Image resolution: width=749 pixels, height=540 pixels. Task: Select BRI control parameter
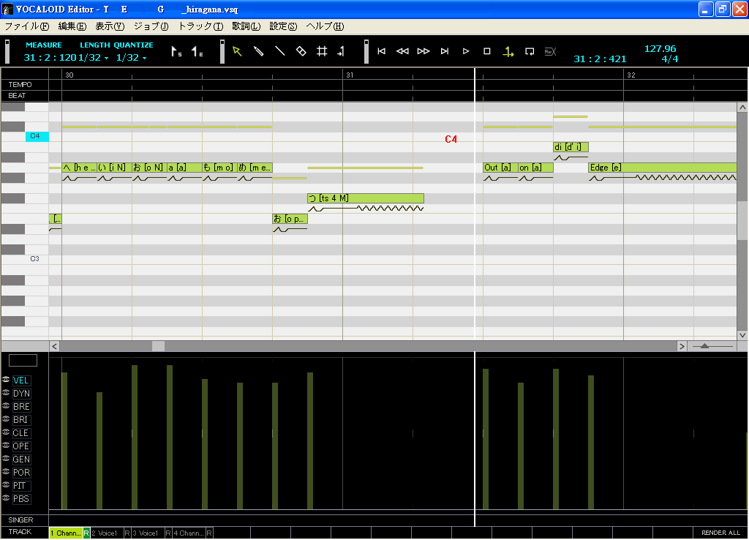tap(21, 419)
